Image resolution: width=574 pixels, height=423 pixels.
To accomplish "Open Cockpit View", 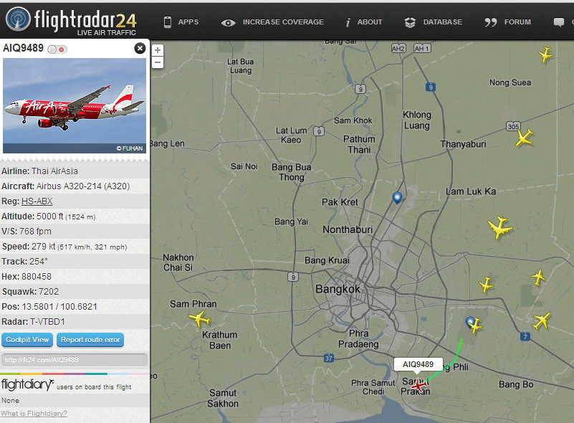I will pyautogui.click(x=27, y=340).
